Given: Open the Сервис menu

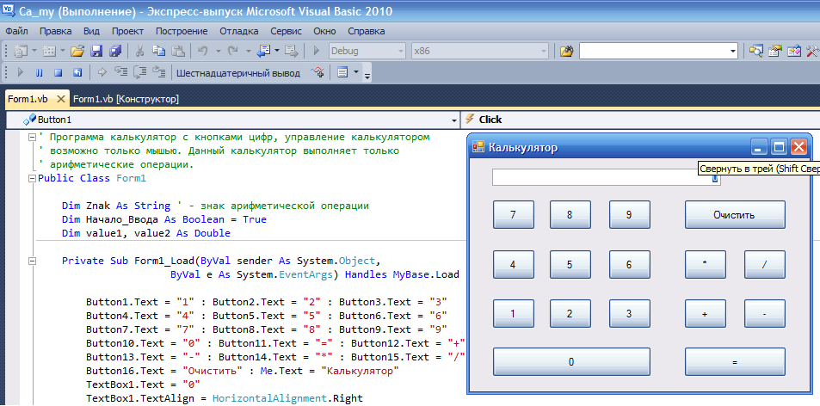Looking at the screenshot, I should coord(286,31).
